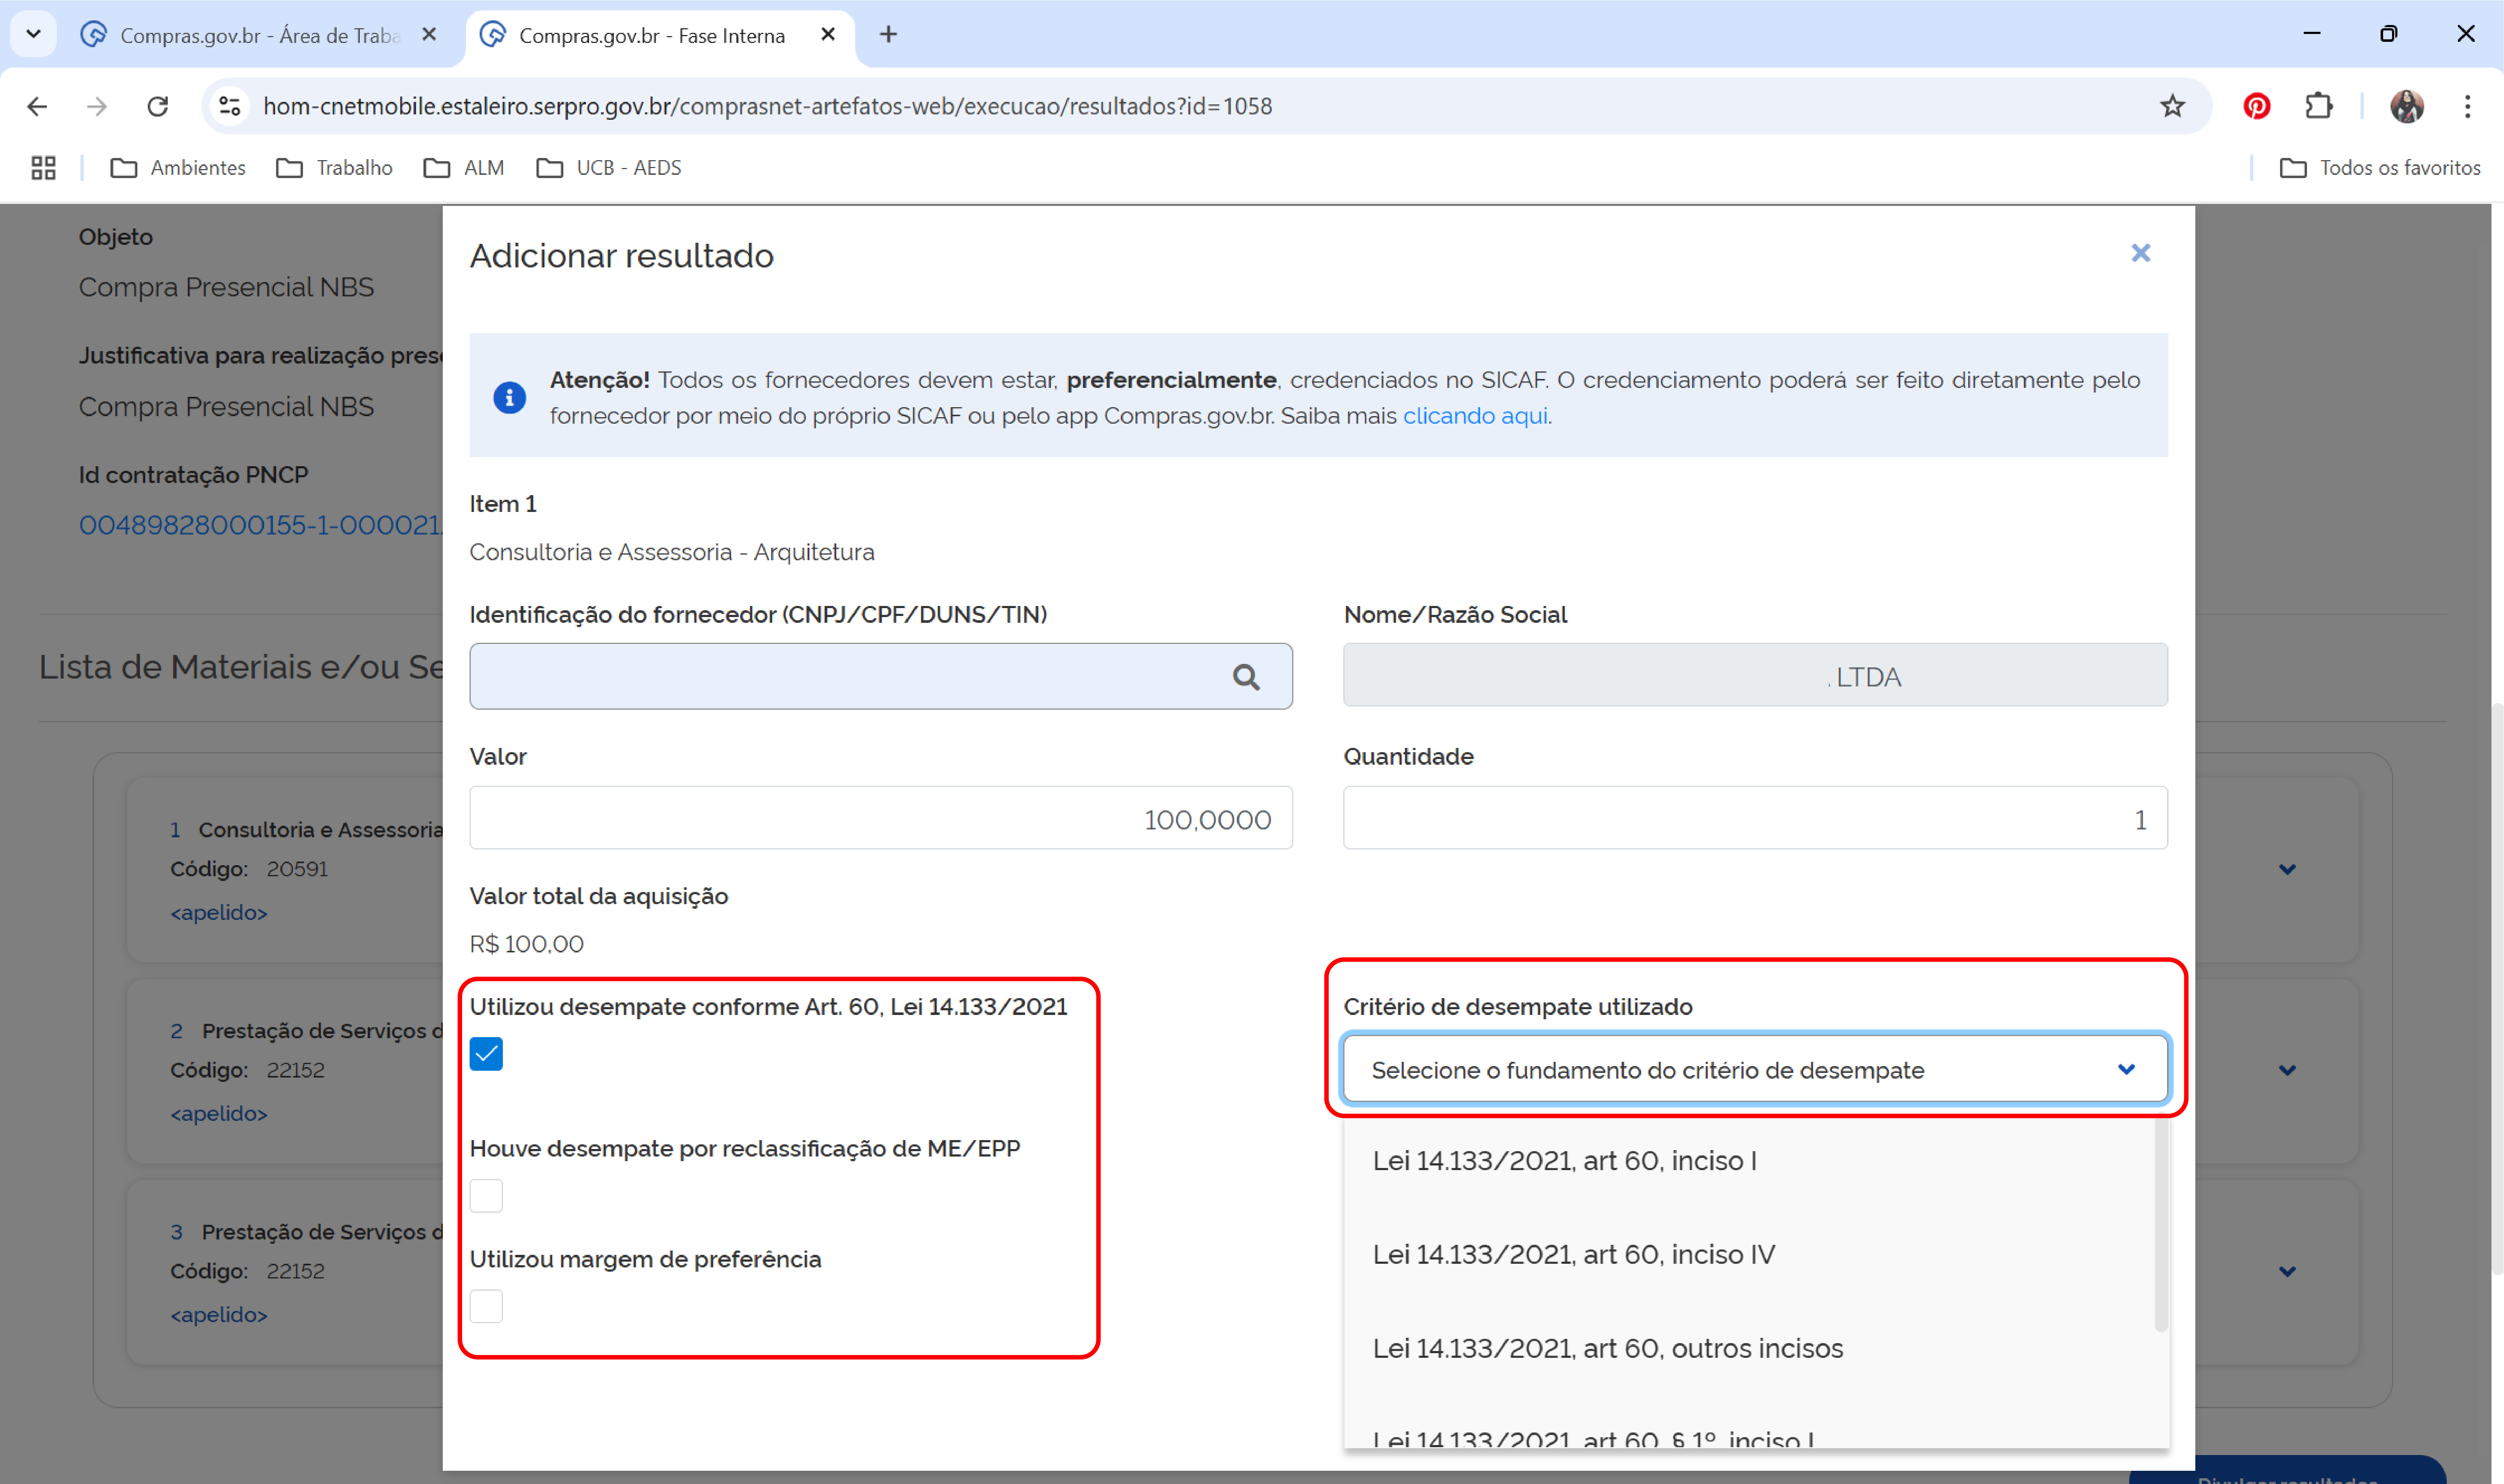This screenshot has width=2504, height=1484.
Task: Check Houve desempate por reclassificação de ME/EPP
Action: [486, 1196]
